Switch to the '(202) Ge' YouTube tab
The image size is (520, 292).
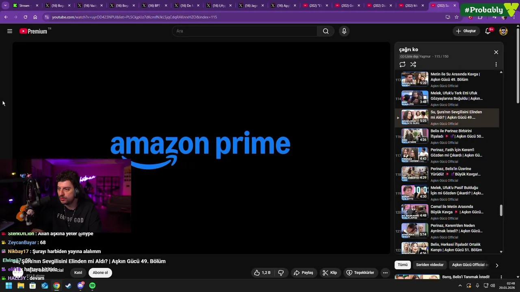347,6
